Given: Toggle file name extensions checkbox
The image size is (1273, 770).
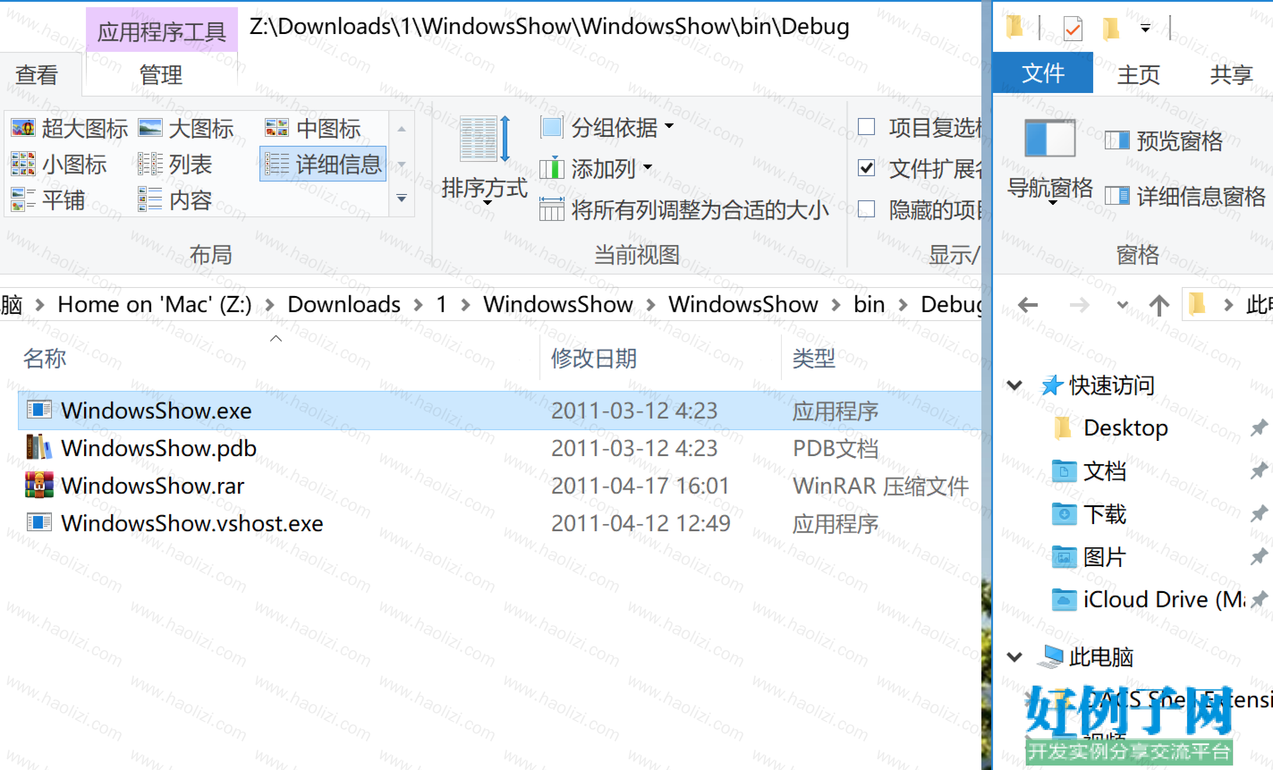Looking at the screenshot, I should 866,168.
